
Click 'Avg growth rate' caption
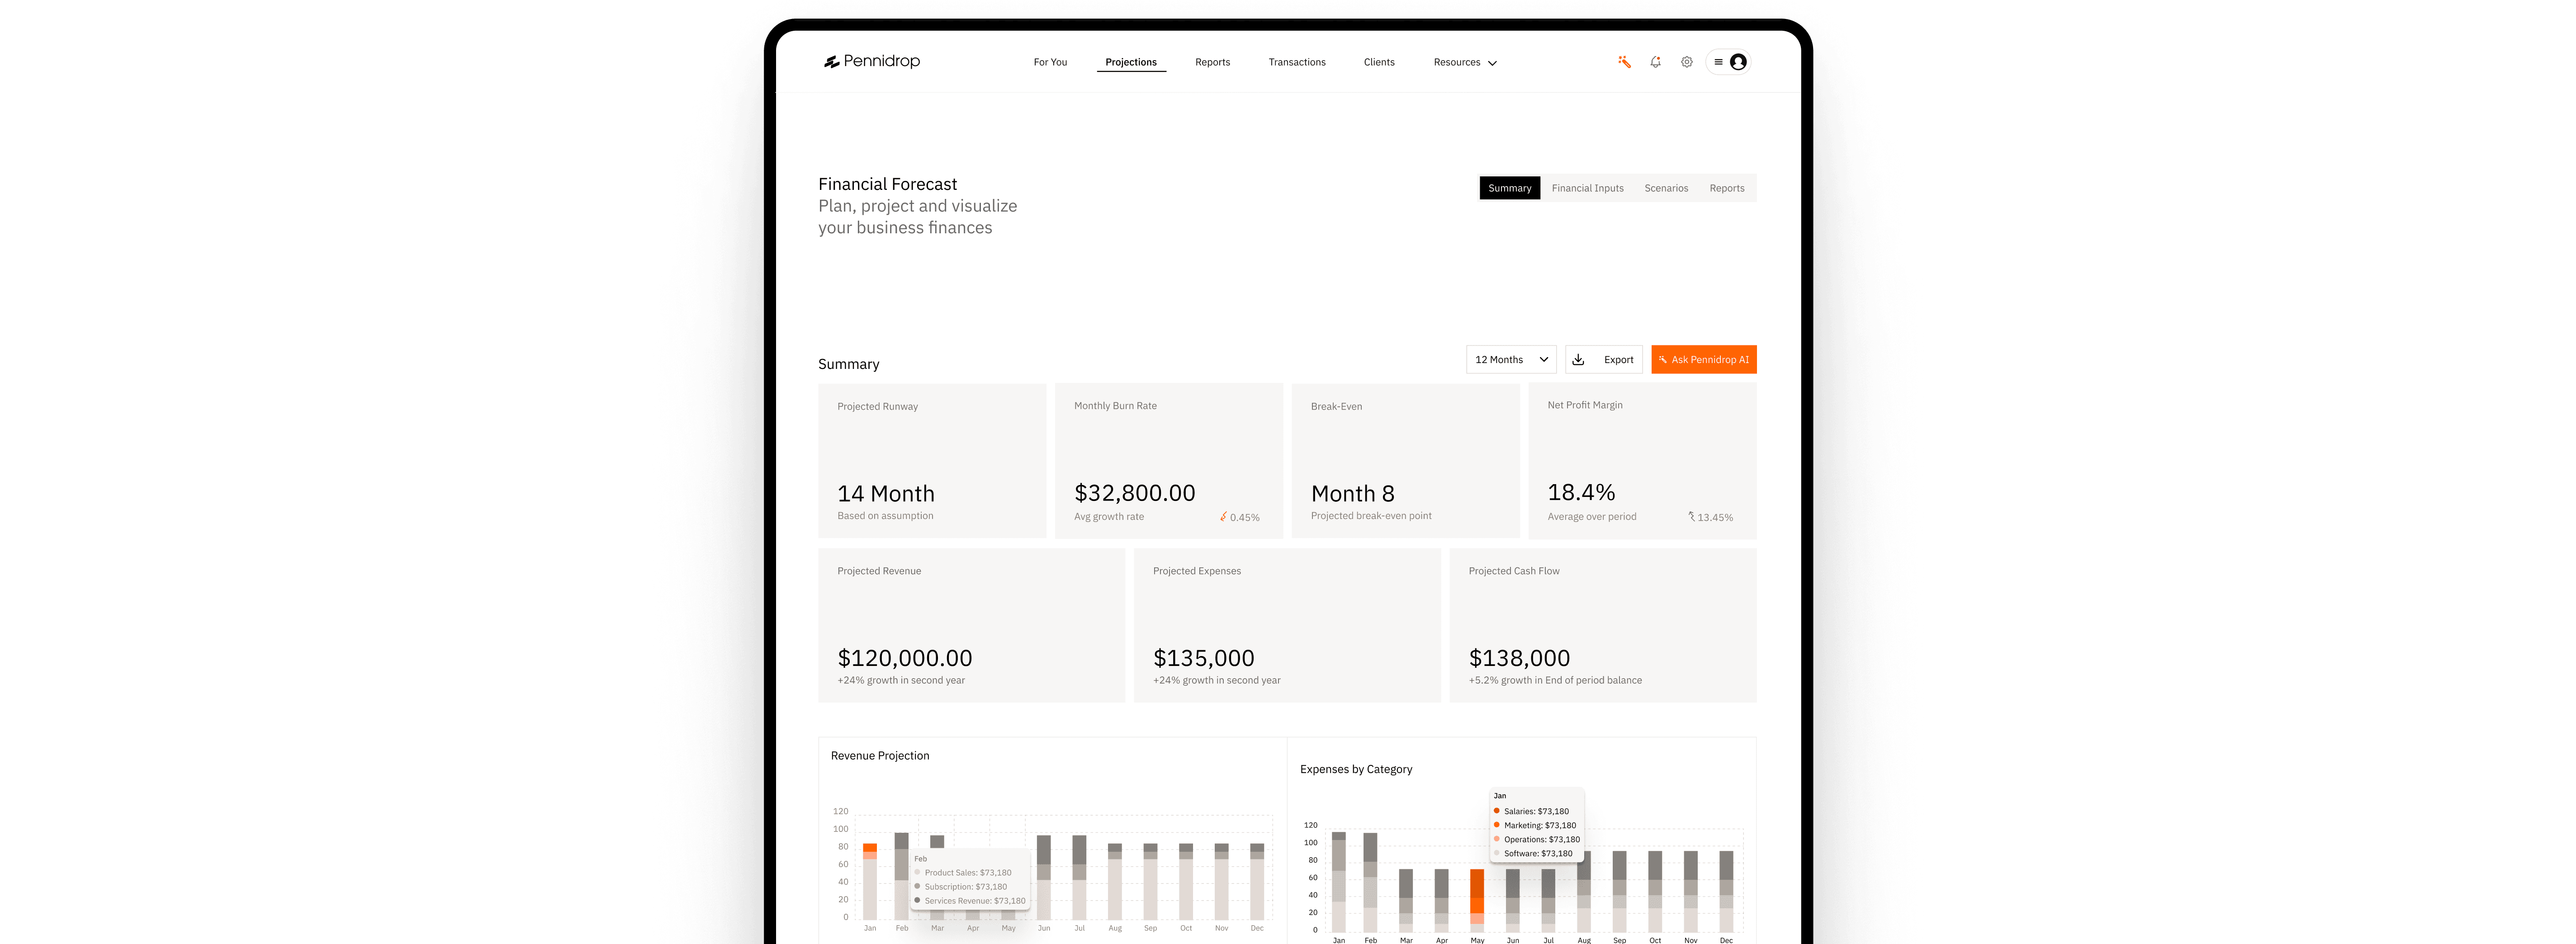(1109, 517)
